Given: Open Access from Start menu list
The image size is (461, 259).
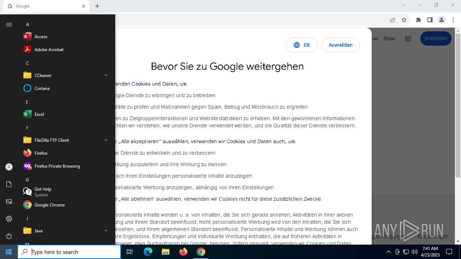Looking at the screenshot, I should pos(66,37).
